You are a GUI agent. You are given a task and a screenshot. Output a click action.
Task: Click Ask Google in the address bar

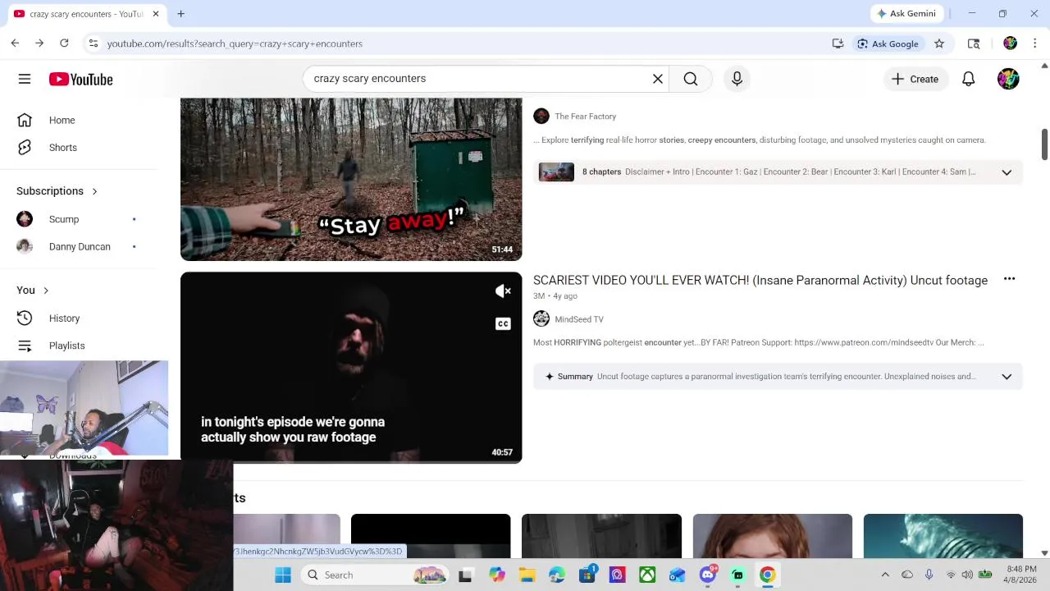pyautogui.click(x=888, y=44)
